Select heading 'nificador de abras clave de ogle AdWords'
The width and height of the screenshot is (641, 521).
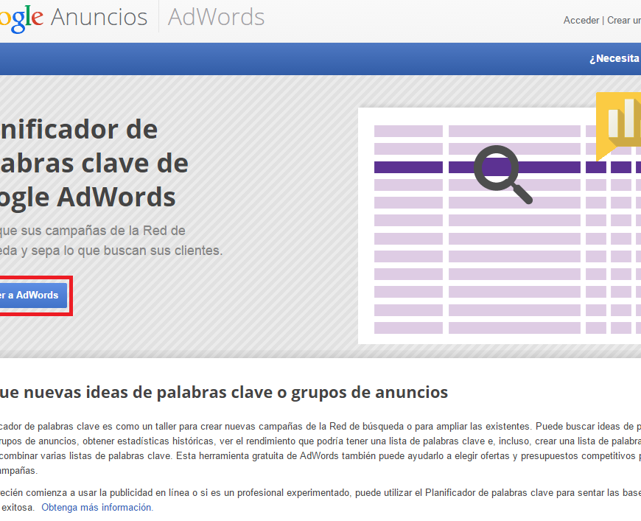(94, 164)
